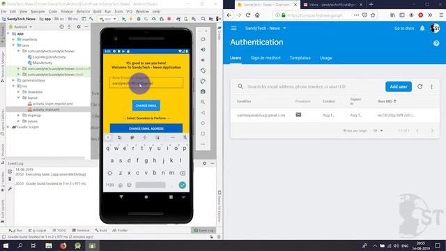Click the emulator zoom magnifier icon

pyautogui.click(x=203, y=102)
